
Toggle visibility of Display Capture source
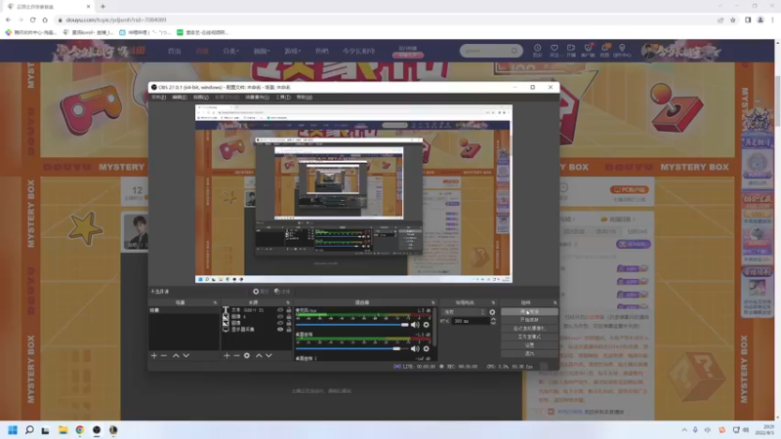[280, 330]
